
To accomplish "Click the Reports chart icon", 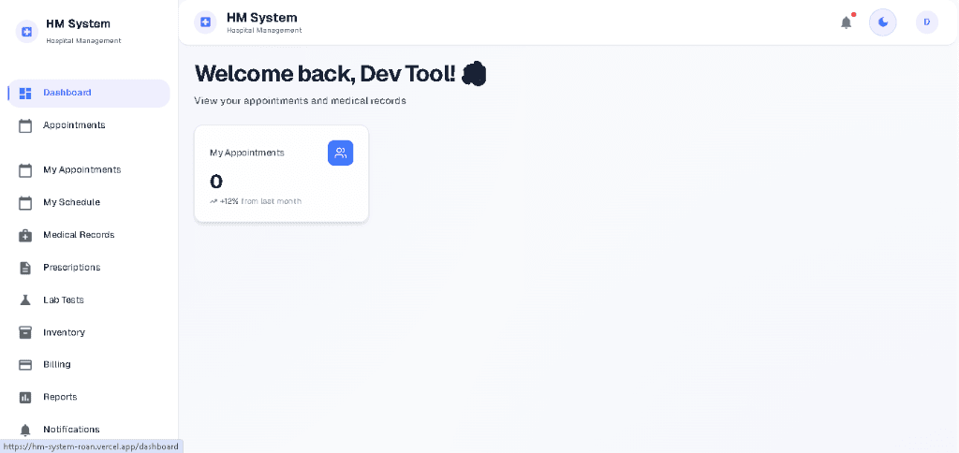I will (x=25, y=397).
